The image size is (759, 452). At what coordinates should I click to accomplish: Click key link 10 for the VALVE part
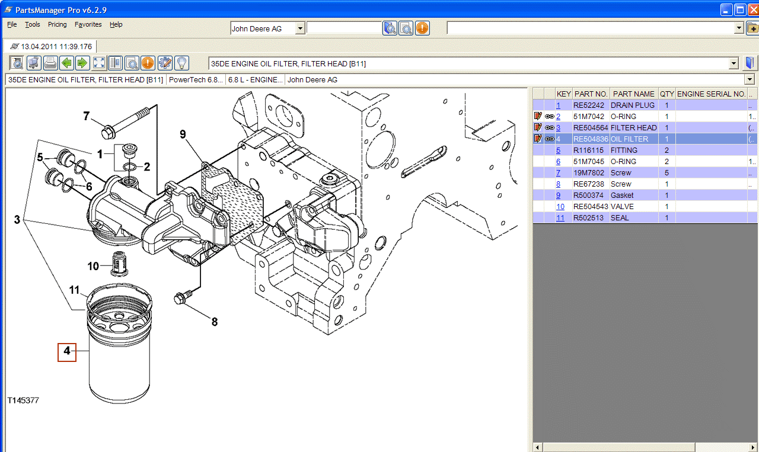click(560, 207)
